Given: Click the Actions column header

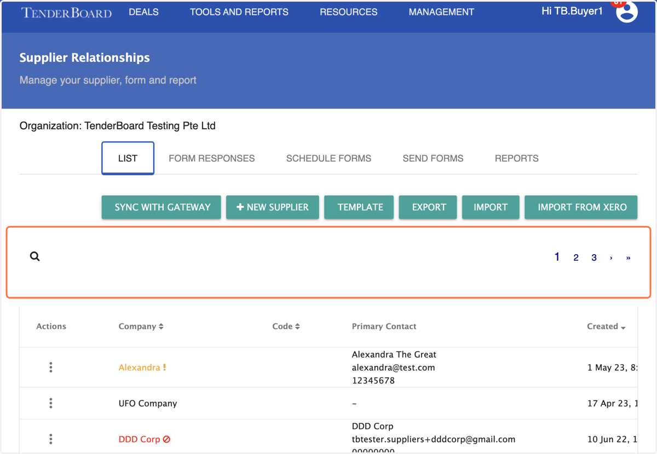Looking at the screenshot, I should (51, 326).
